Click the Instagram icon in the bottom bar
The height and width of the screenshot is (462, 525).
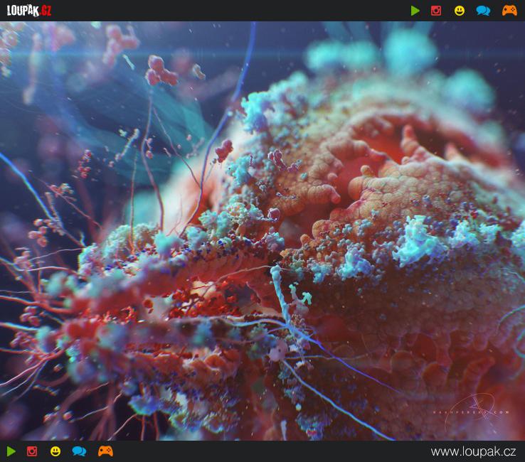tap(32, 451)
